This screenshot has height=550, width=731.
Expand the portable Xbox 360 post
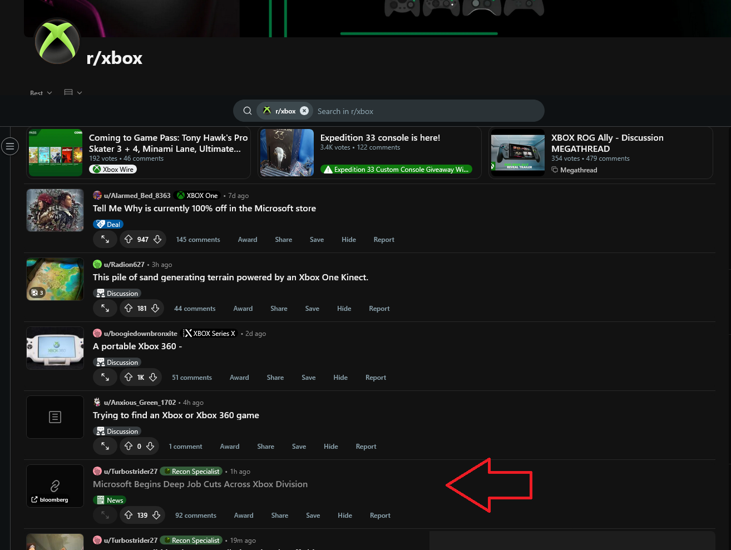click(x=105, y=377)
